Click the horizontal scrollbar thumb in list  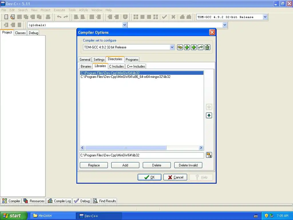[x=126, y=148]
